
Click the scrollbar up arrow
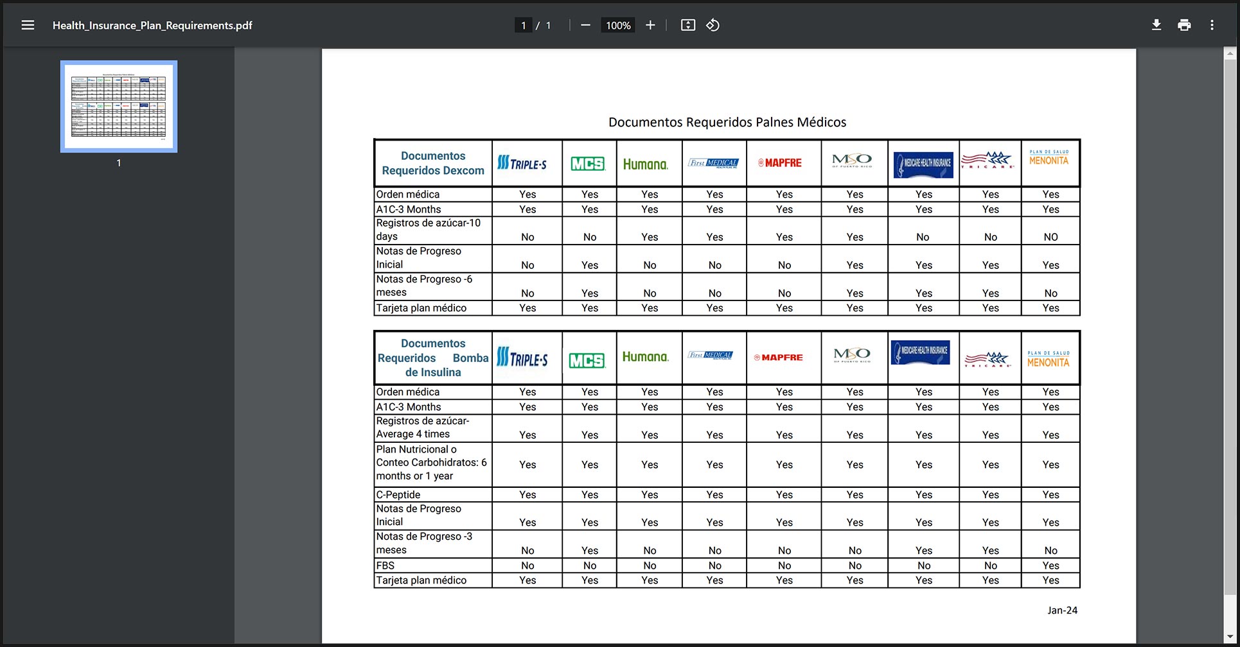(1230, 54)
